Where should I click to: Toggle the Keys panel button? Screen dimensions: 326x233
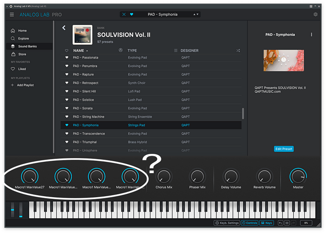point(266,223)
